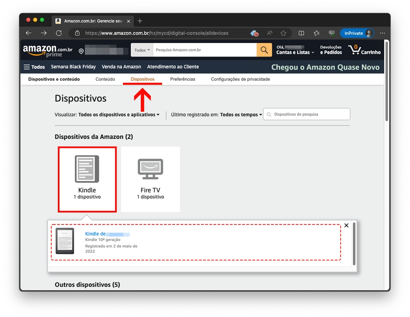Open the Atendimento ao Cliente link

coord(173,67)
